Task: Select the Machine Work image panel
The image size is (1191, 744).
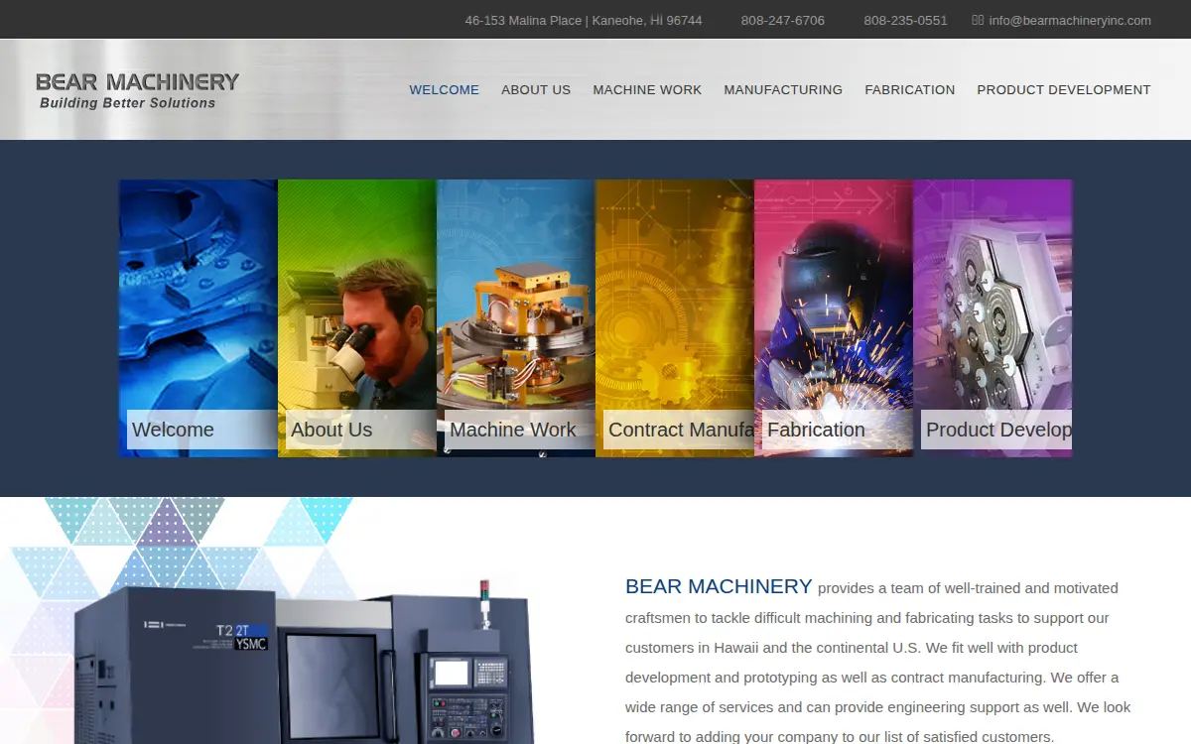Action: pyautogui.click(x=516, y=318)
